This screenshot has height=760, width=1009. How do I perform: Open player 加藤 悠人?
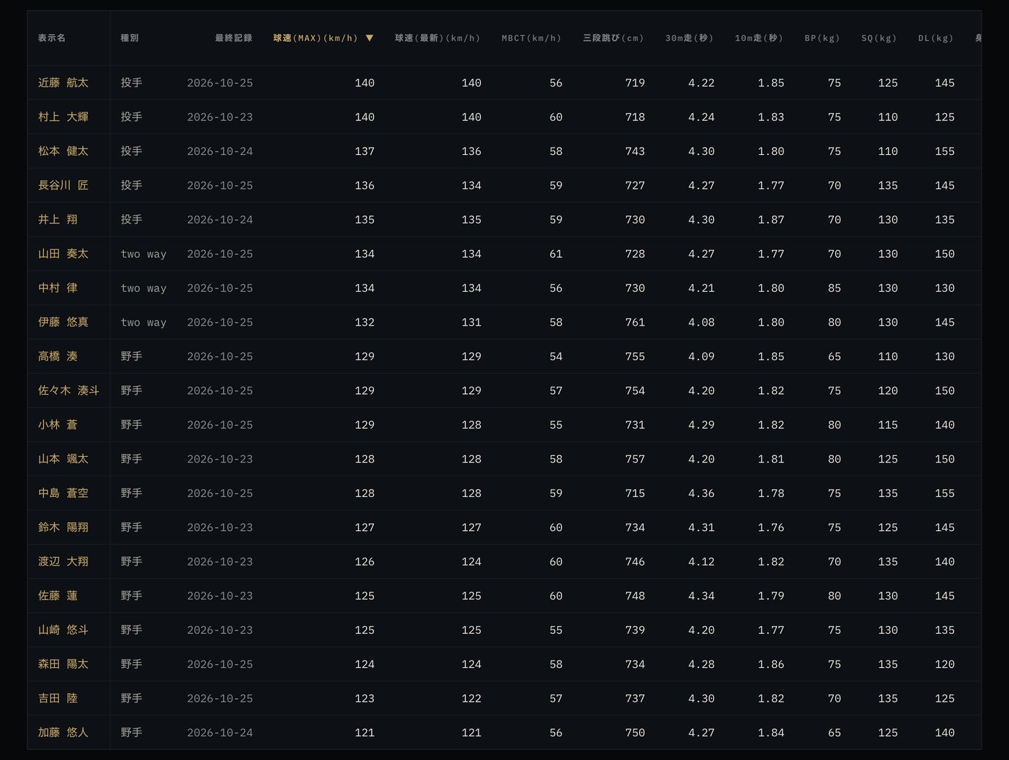click(x=63, y=733)
